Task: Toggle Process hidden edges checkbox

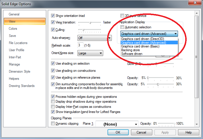Action: click(53, 97)
